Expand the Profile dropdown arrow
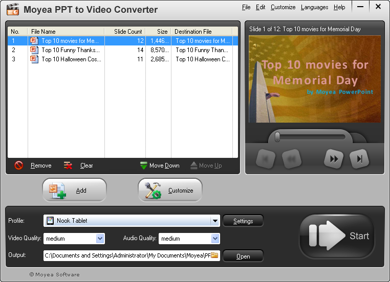 coord(215,221)
